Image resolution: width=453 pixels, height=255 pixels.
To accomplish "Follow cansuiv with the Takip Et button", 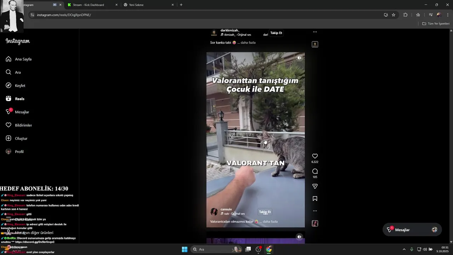I will (x=265, y=212).
